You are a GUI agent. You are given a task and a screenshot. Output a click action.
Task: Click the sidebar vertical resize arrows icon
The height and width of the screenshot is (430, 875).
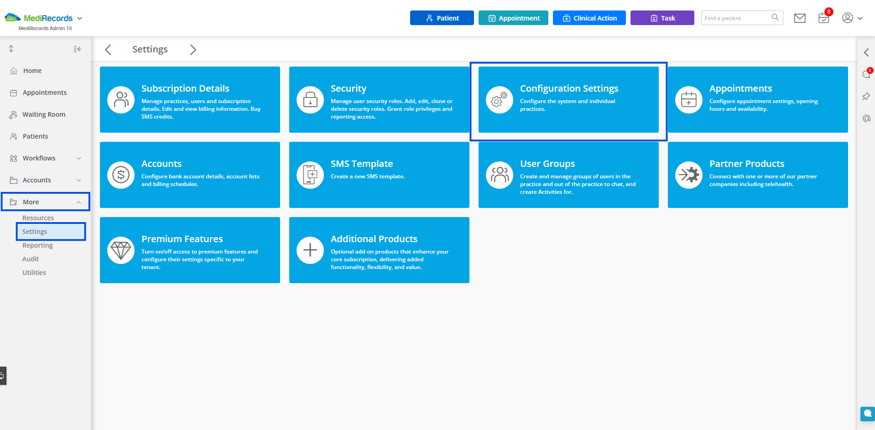click(11, 49)
